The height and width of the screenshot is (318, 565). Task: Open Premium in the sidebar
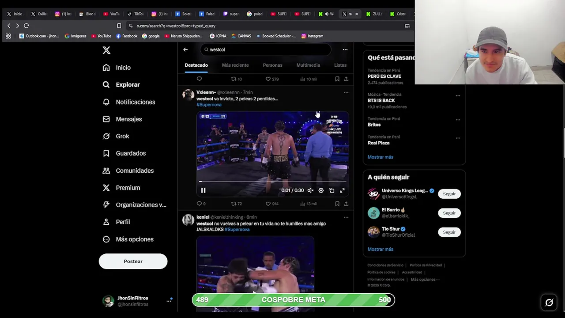(x=121, y=188)
